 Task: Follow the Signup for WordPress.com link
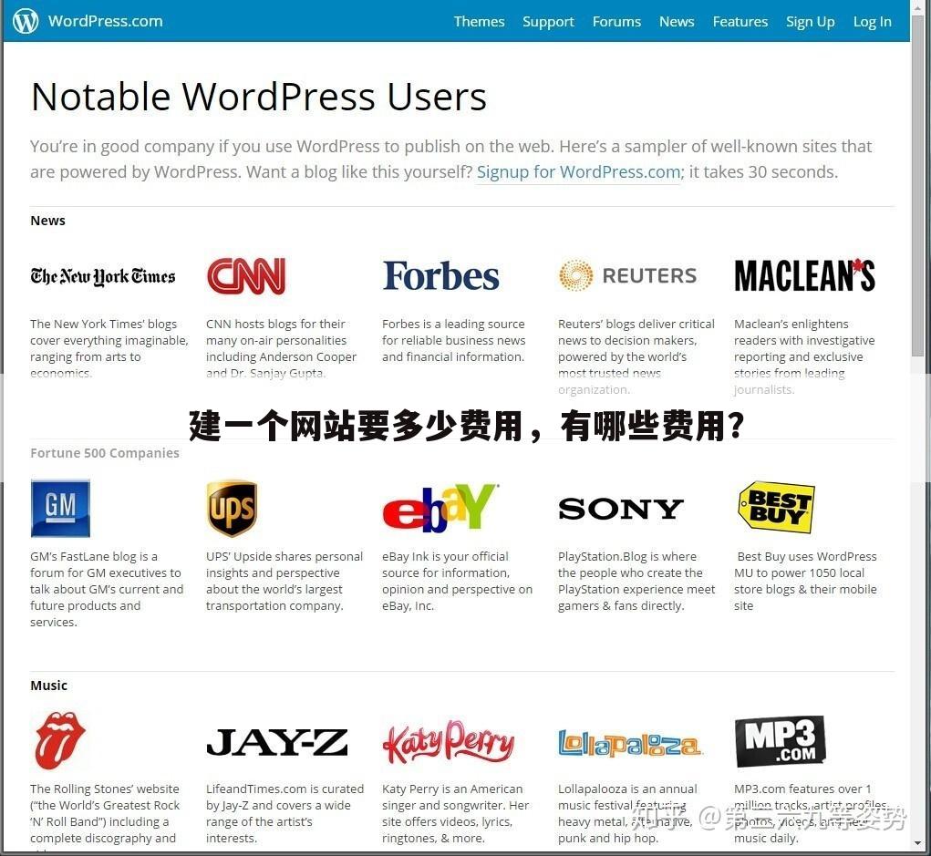click(x=578, y=171)
